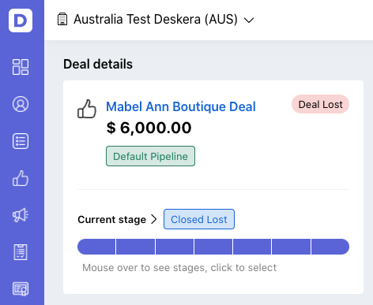Click the Deal Lost status badge
The height and width of the screenshot is (305, 373).
pyautogui.click(x=321, y=104)
